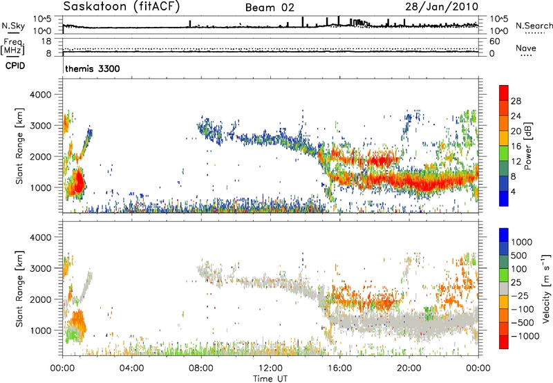Click the 'themis 3300' CPID text
This screenshot has height=383, width=553.
[x=93, y=68]
